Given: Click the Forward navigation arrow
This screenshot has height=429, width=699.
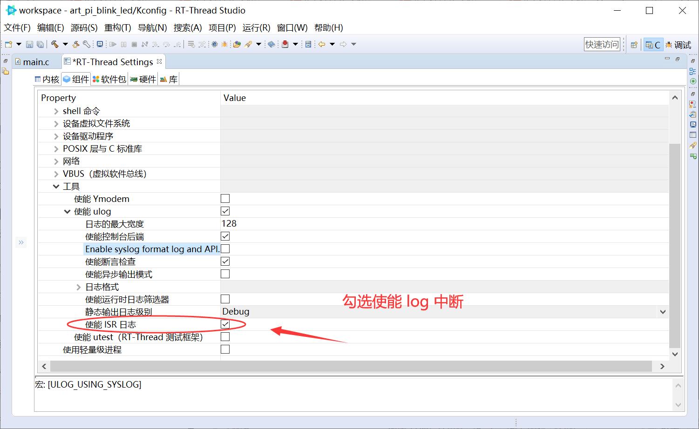Looking at the screenshot, I should [343, 44].
